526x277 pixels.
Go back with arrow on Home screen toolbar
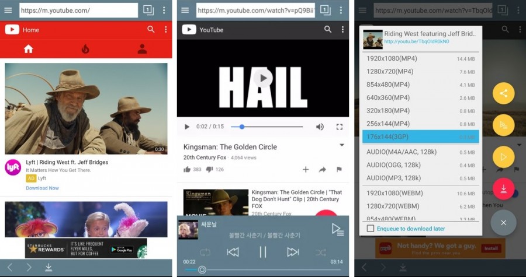[x=10, y=267]
